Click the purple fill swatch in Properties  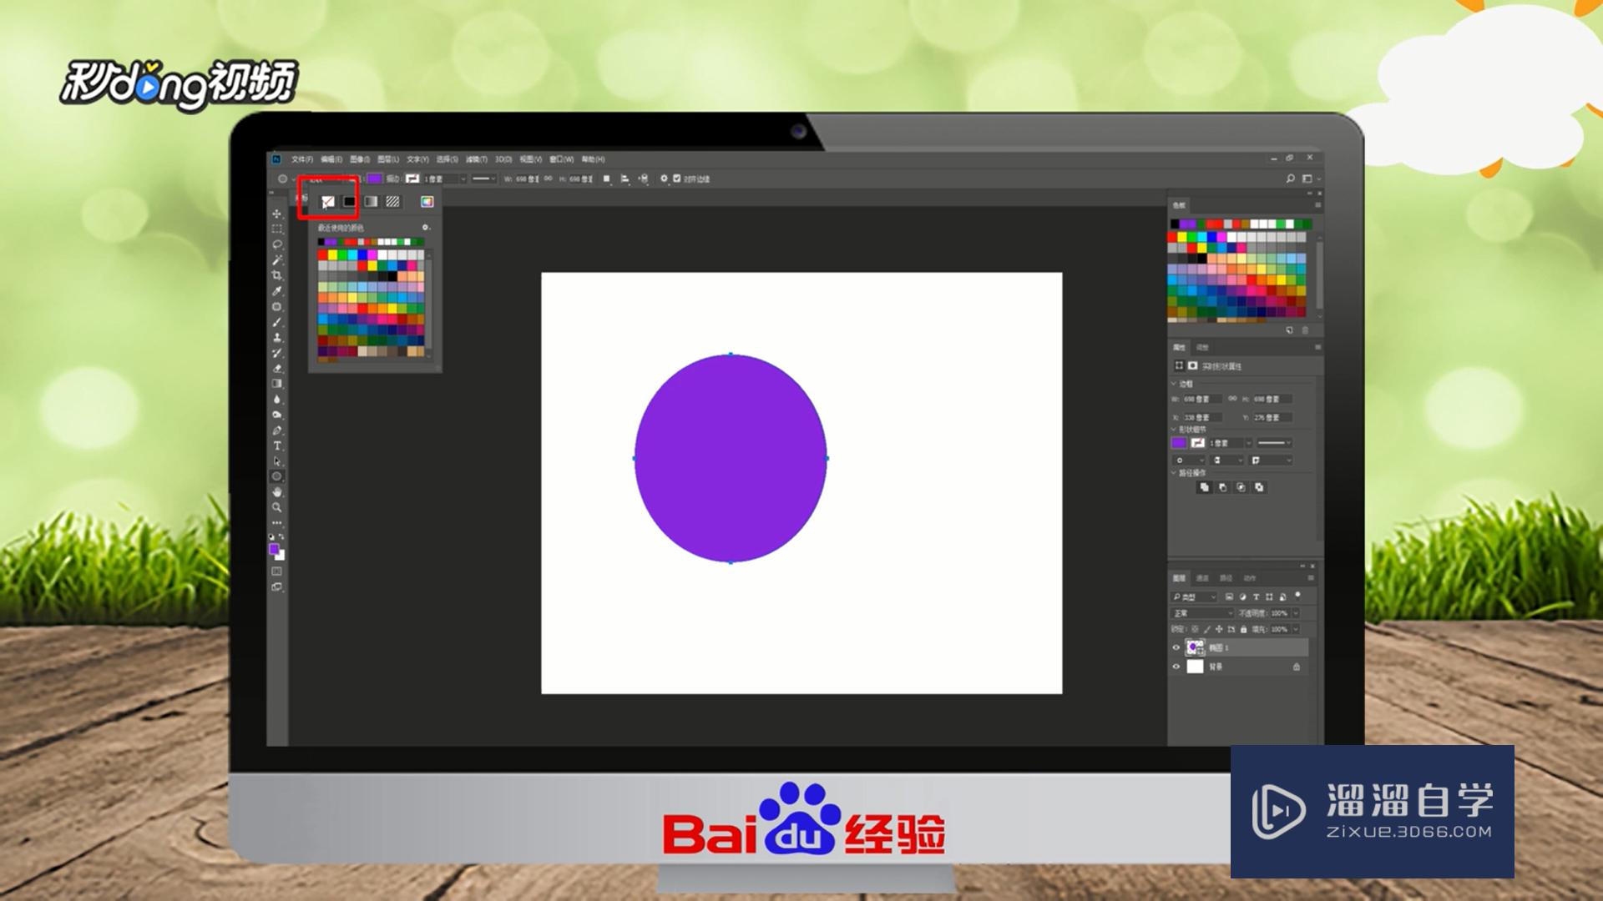point(1179,442)
